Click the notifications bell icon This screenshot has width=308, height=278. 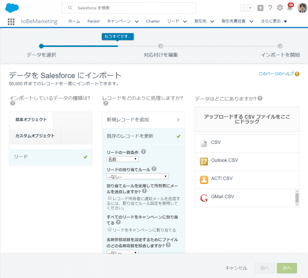290,8
